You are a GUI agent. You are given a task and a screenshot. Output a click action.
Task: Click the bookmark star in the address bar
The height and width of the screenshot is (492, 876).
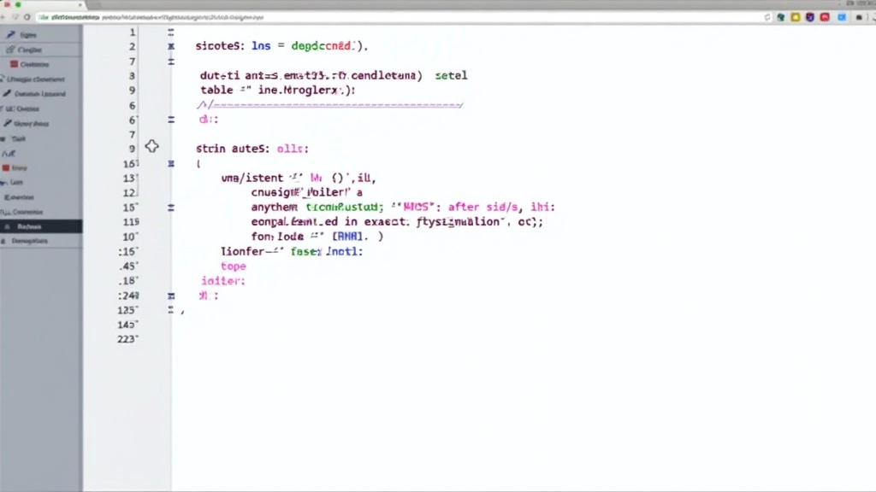767,16
